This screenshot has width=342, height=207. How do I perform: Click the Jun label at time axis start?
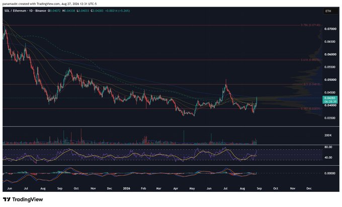tap(10, 188)
